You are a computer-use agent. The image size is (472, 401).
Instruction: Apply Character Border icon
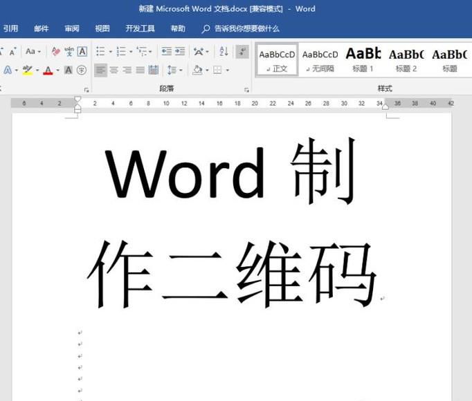pyautogui.click(x=82, y=51)
